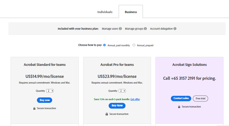Click Buy now for Acrobat Standard
The height and width of the screenshot is (126, 229).
coord(45,100)
